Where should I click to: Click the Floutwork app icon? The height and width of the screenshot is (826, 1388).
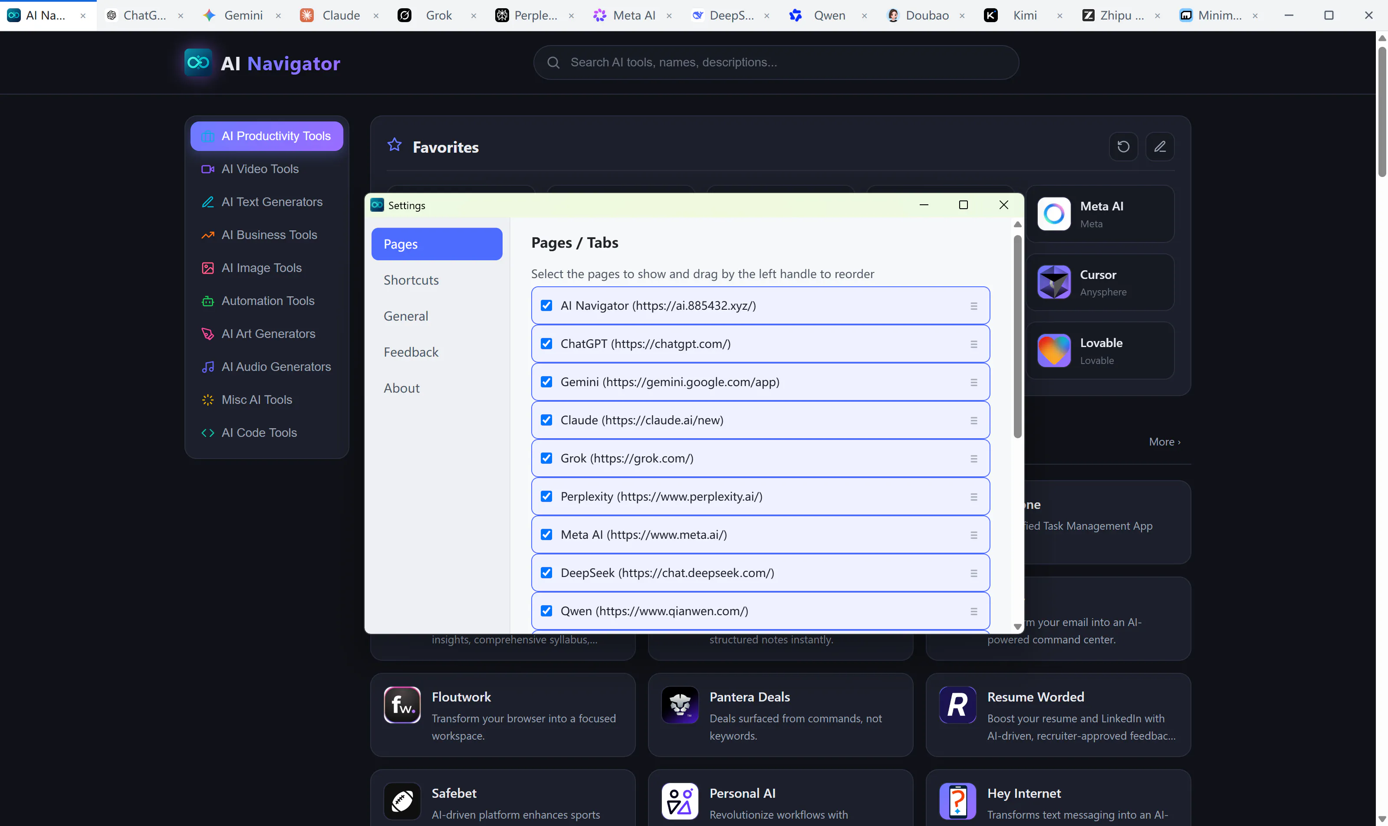pos(402,705)
